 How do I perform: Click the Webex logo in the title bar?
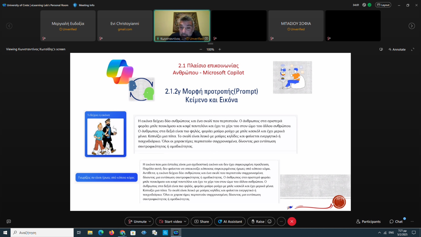click(x=4, y=5)
